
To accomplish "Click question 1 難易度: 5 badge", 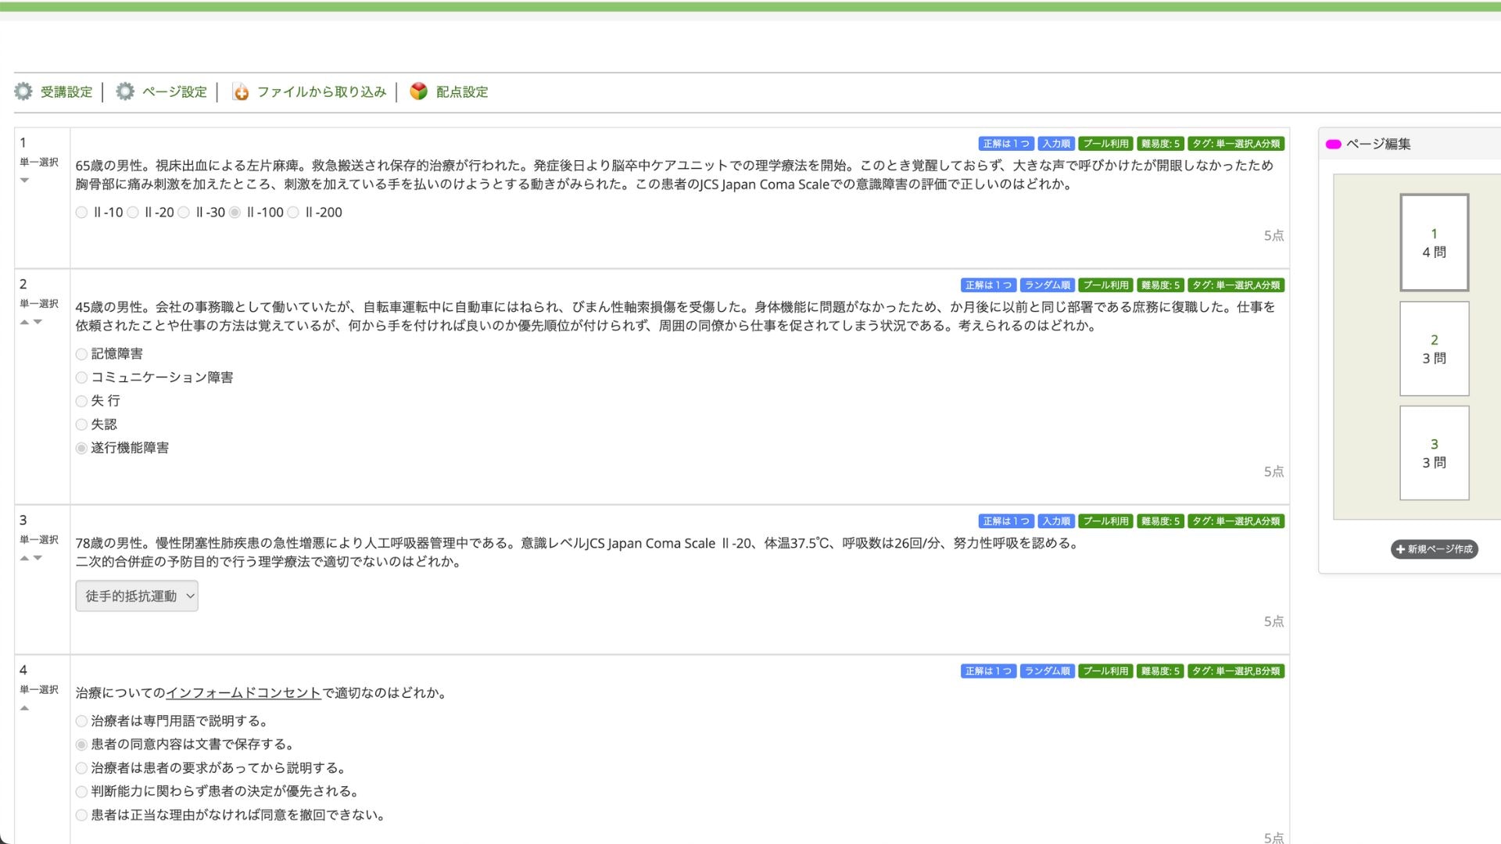I will click(1160, 144).
